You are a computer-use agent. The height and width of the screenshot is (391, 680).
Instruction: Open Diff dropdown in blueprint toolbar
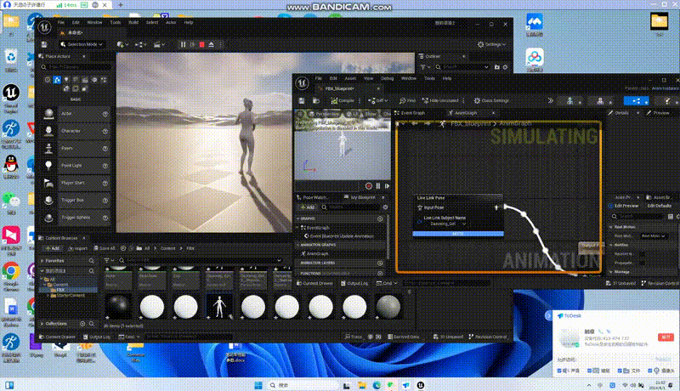click(377, 100)
